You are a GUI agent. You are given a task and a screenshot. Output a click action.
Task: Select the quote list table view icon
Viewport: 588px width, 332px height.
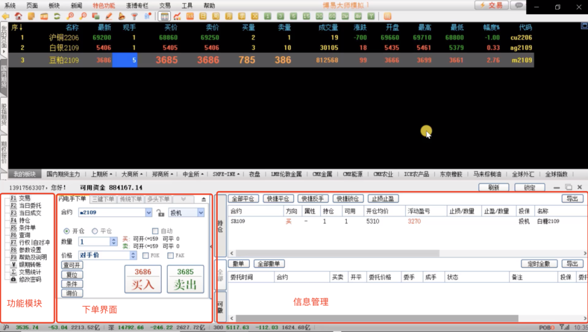tap(163, 16)
